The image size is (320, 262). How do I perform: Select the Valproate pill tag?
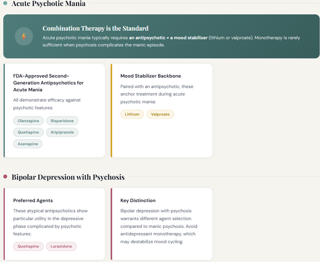click(160, 114)
